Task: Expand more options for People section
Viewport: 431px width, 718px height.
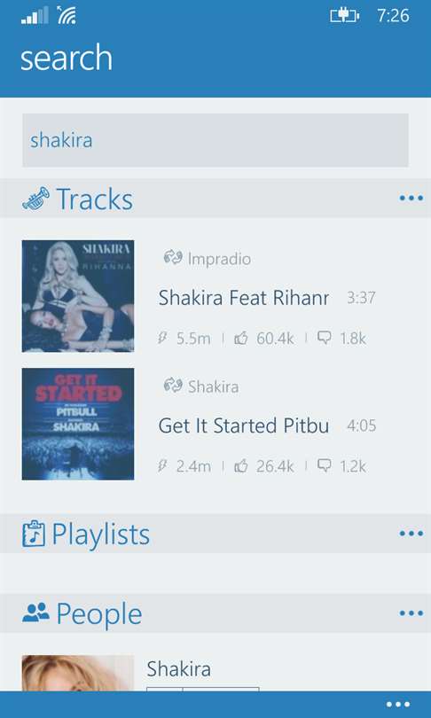Action: point(411,613)
